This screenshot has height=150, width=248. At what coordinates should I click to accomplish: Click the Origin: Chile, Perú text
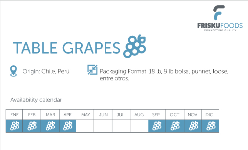tap(46, 72)
